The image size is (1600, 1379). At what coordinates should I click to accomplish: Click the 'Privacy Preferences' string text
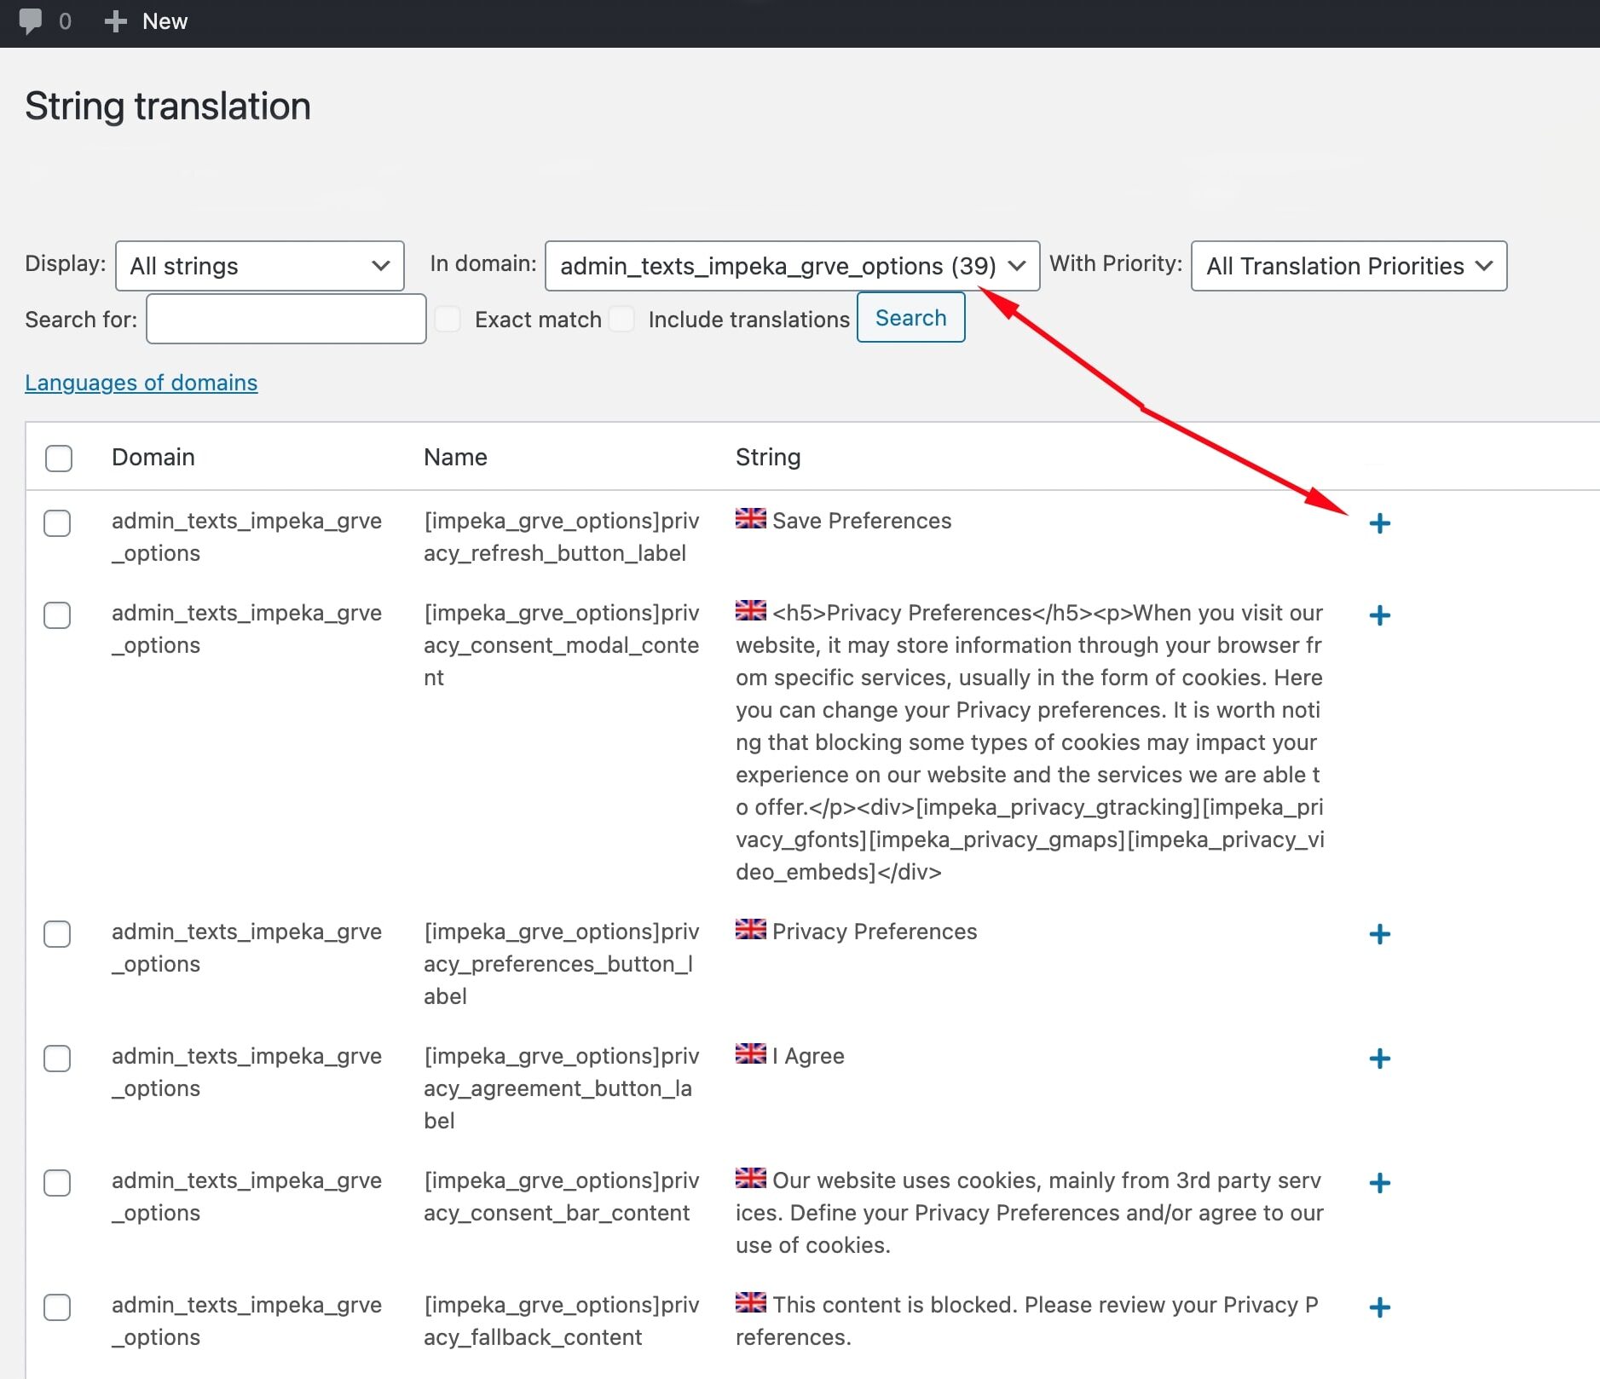[x=875, y=932]
